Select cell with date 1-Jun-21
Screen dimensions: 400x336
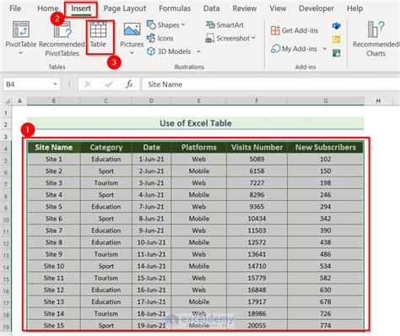coord(151,159)
